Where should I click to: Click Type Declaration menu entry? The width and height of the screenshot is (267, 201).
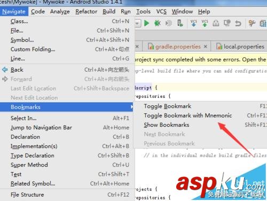(x=67, y=156)
